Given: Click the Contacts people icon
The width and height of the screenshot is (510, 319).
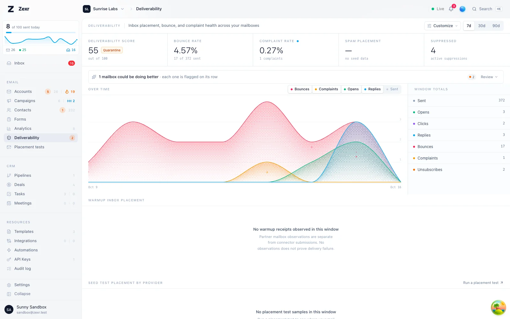Looking at the screenshot, I should [9, 110].
